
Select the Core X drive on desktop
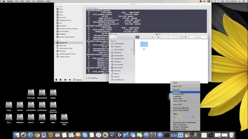(31, 119)
